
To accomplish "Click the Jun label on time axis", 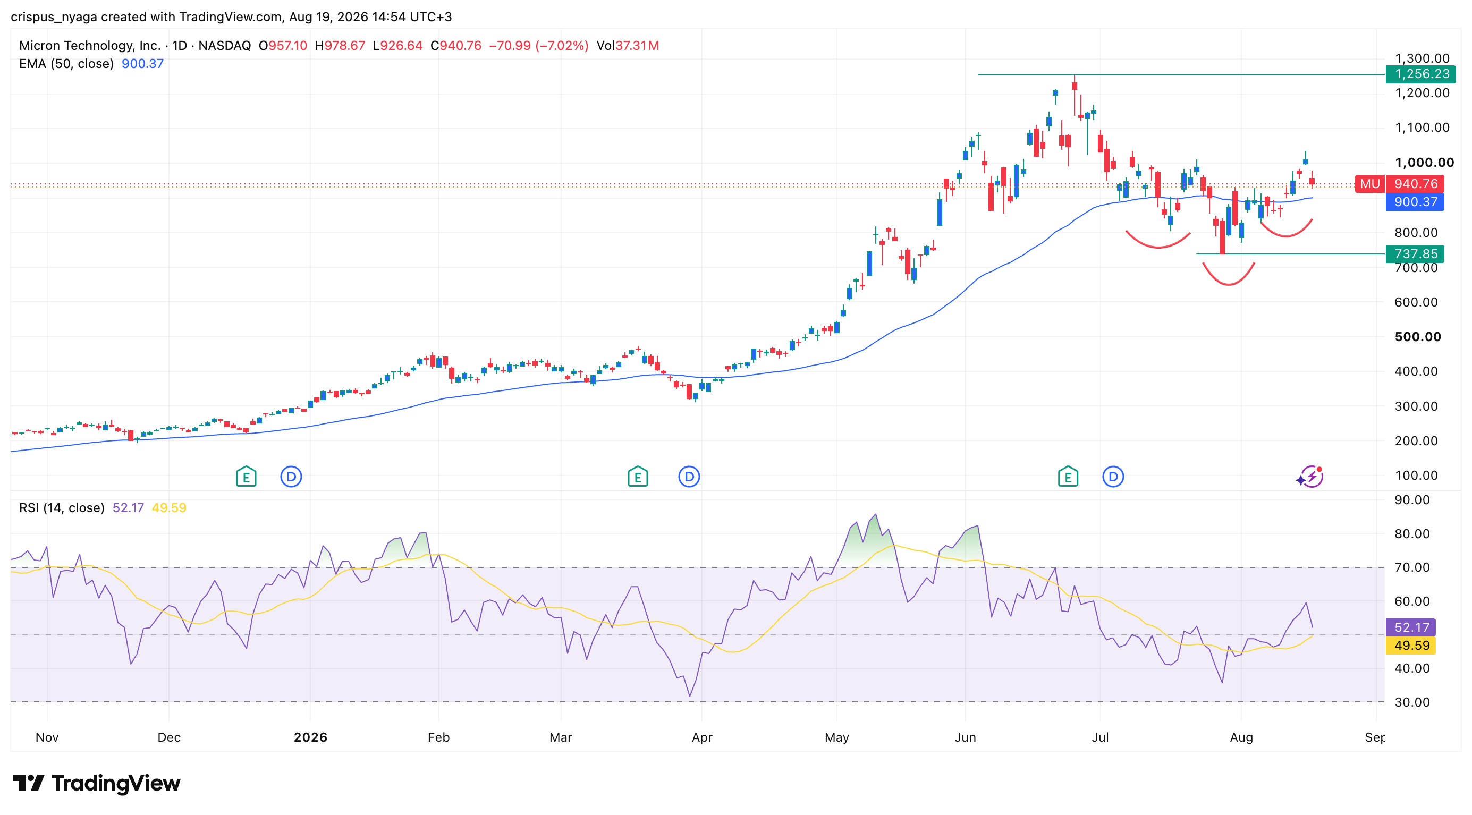I will click(965, 737).
